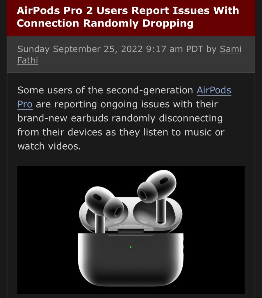Click the gray byline bar
Screen dimensions: 262x298
[131, 54]
